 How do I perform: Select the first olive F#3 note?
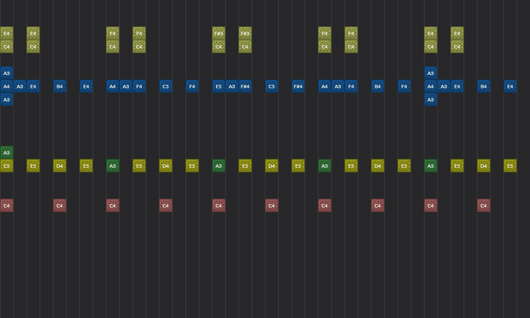point(219,34)
